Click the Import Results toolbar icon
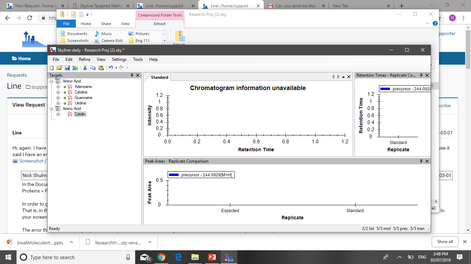 pos(75,68)
